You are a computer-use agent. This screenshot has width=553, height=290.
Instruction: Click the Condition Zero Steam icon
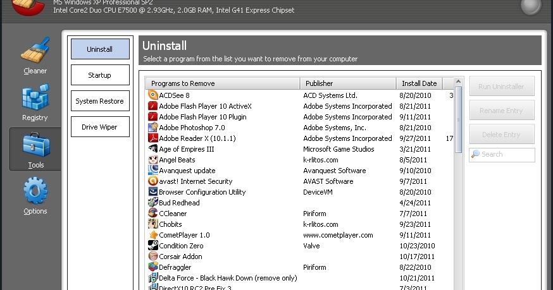[x=152, y=246]
